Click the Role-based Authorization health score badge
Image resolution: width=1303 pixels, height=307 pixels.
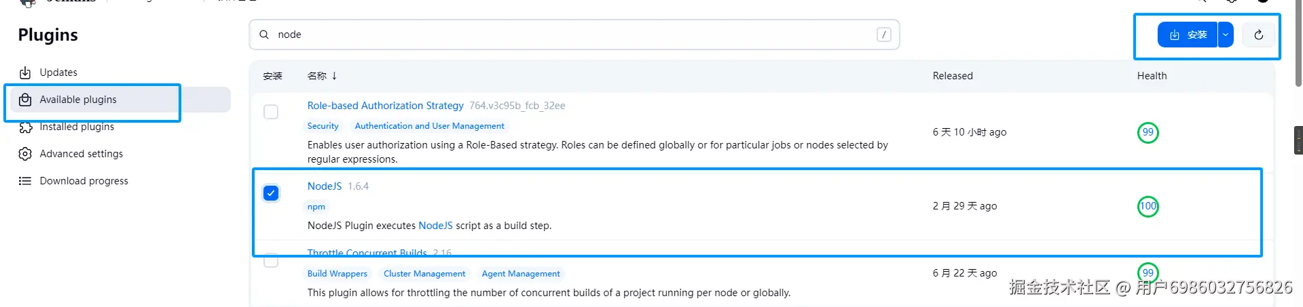point(1148,132)
